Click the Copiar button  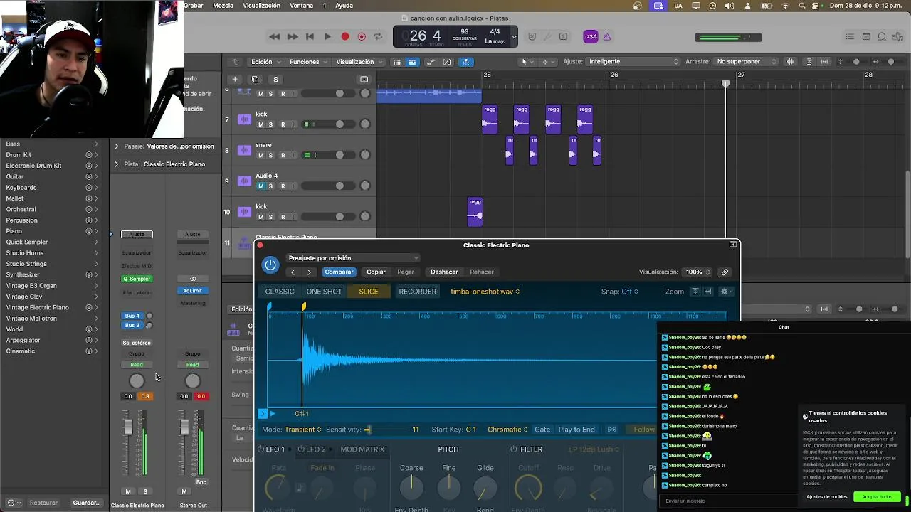click(x=376, y=272)
